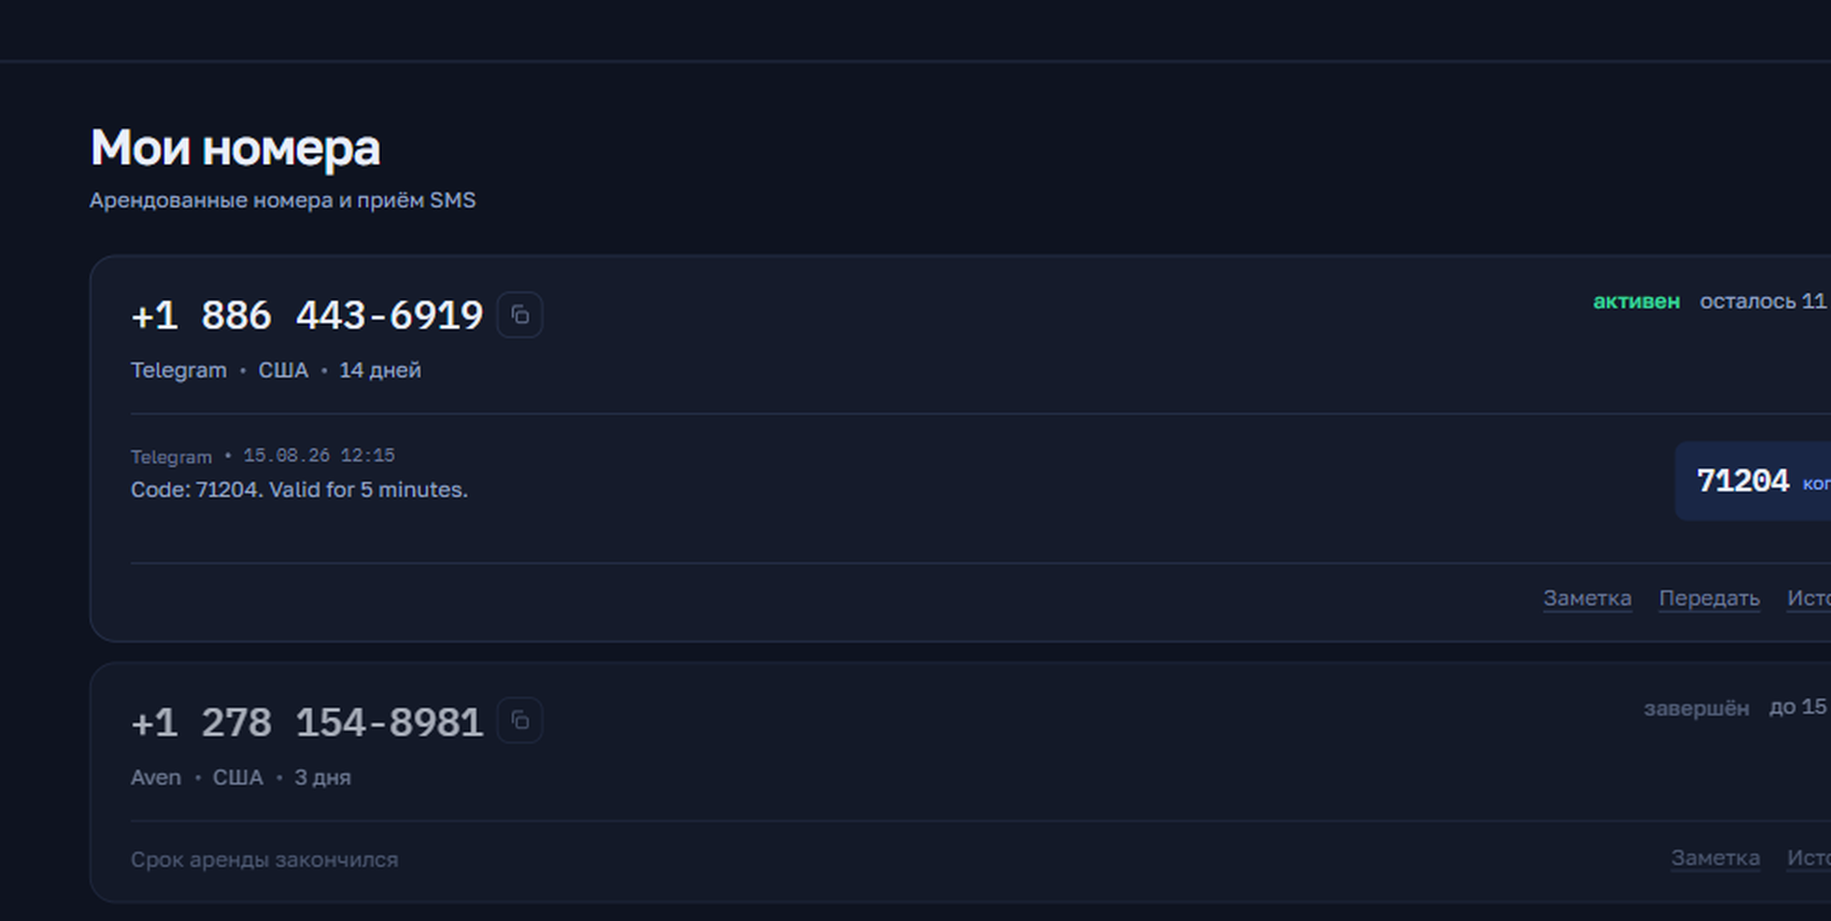Open the cut-off История link in Aven card
Screen dimensions: 1831x921
click(x=1809, y=857)
